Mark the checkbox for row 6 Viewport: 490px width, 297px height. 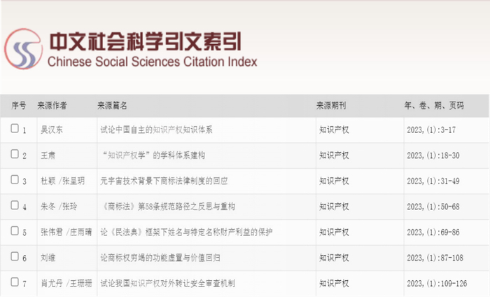tap(15, 256)
